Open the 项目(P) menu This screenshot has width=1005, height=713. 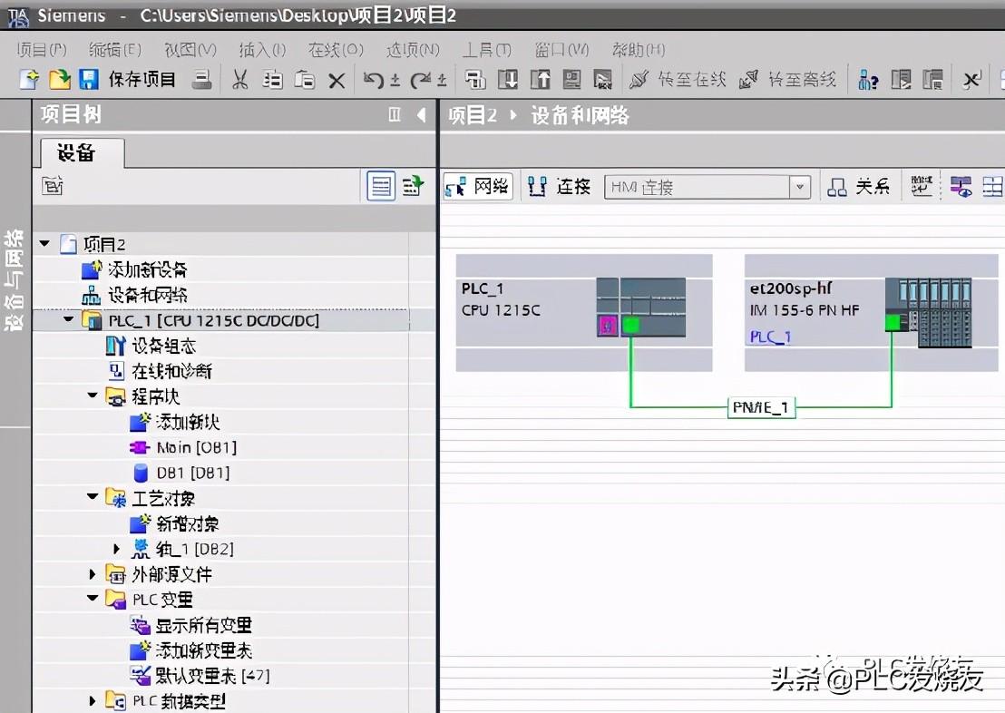click(42, 49)
